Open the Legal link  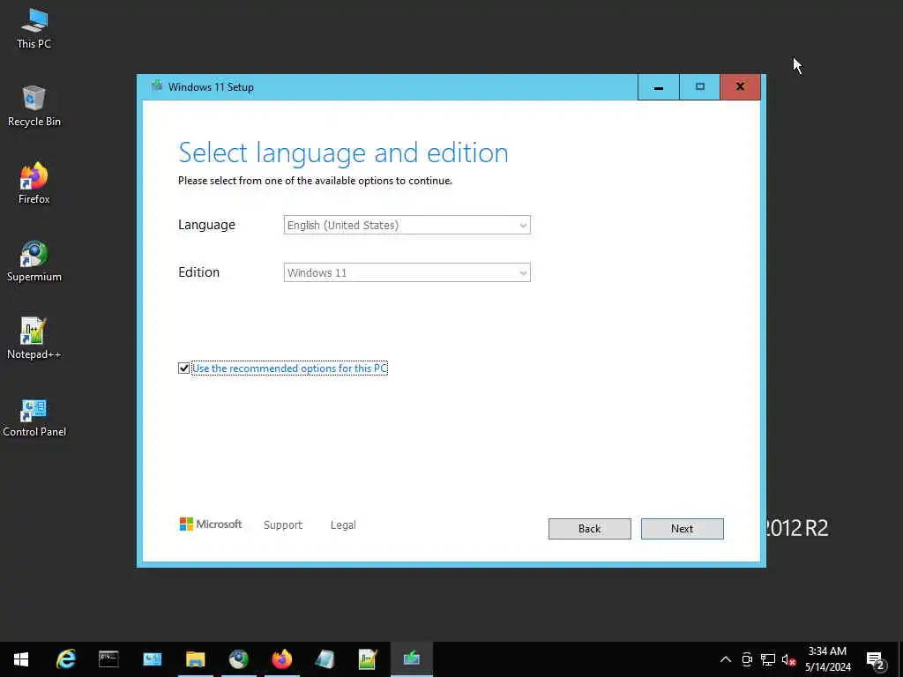click(343, 525)
